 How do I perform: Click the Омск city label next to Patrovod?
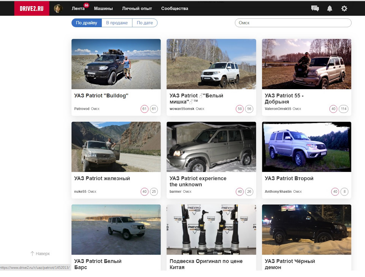[x=95, y=109]
